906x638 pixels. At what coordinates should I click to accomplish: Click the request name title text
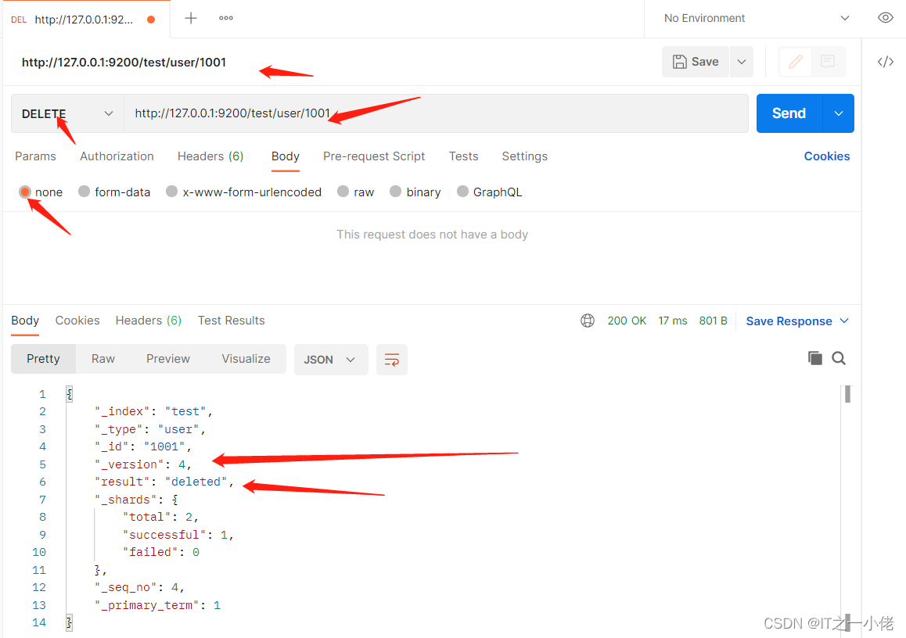[124, 63]
